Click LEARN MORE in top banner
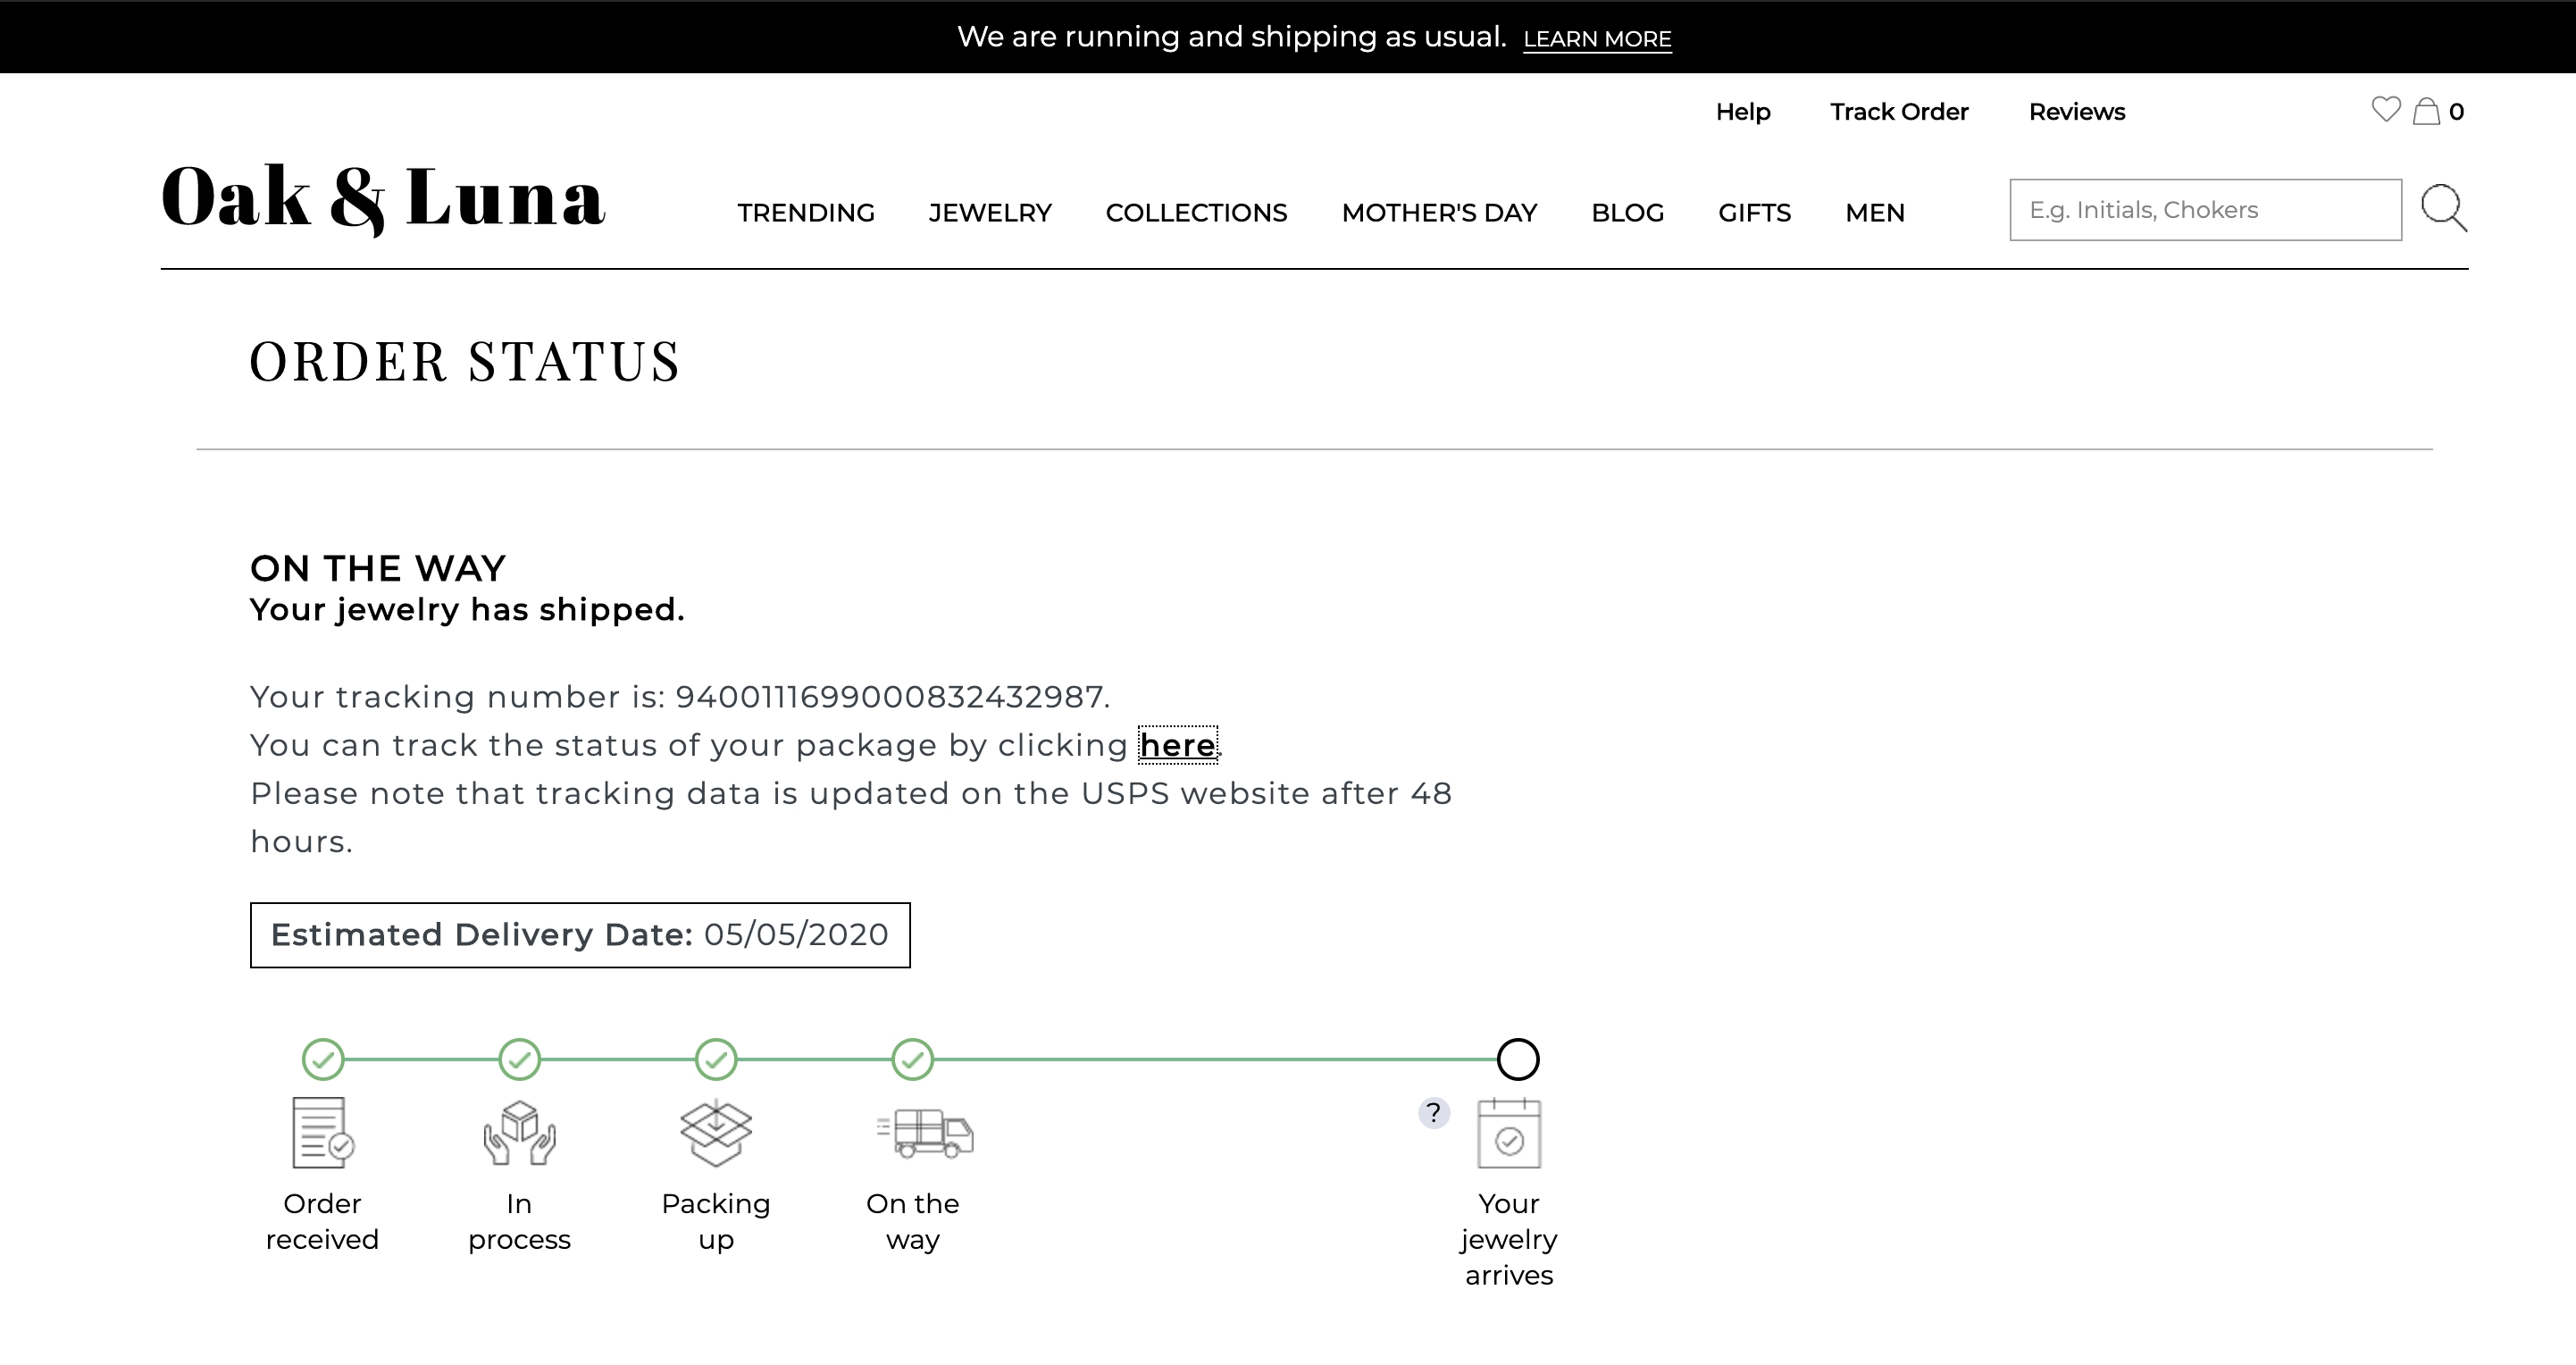Viewport: 2576px width, 1365px height. coord(1597,39)
